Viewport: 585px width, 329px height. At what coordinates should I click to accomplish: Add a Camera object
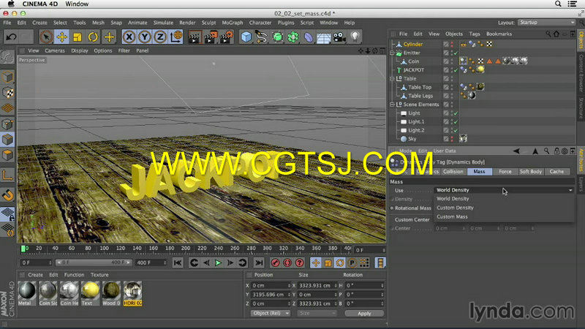(x=339, y=37)
